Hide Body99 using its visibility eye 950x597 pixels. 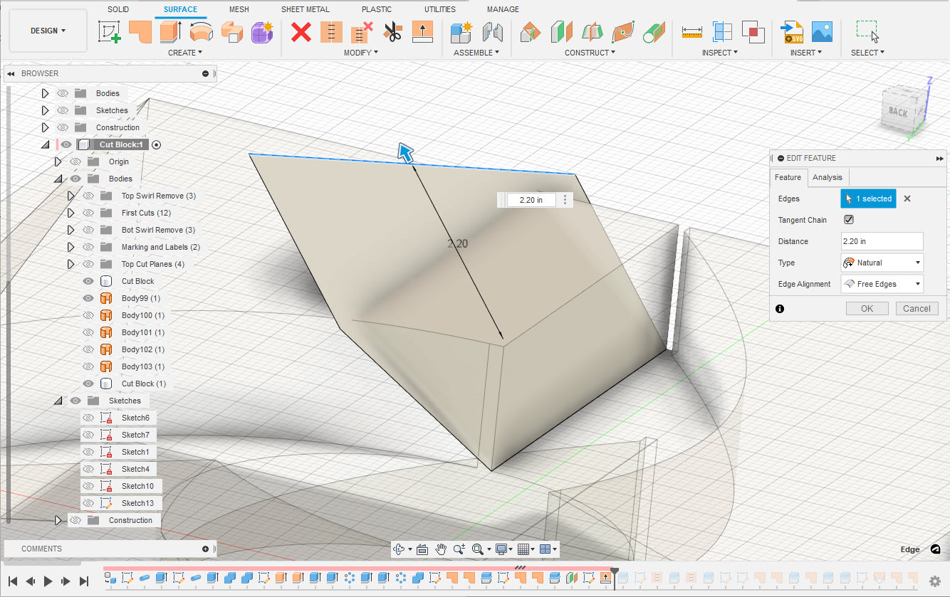[87, 298]
